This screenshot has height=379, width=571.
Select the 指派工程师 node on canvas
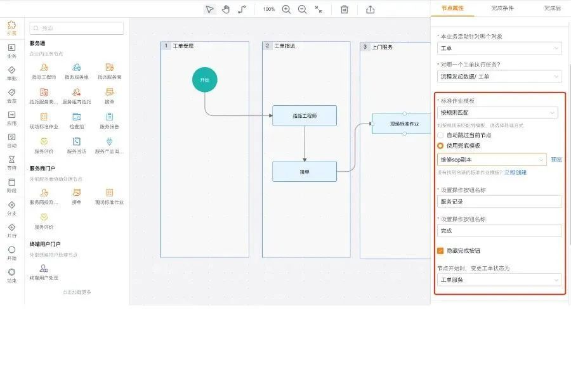coord(305,115)
